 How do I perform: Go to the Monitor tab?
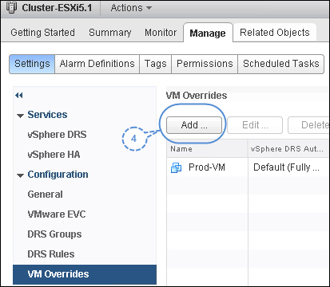point(161,33)
